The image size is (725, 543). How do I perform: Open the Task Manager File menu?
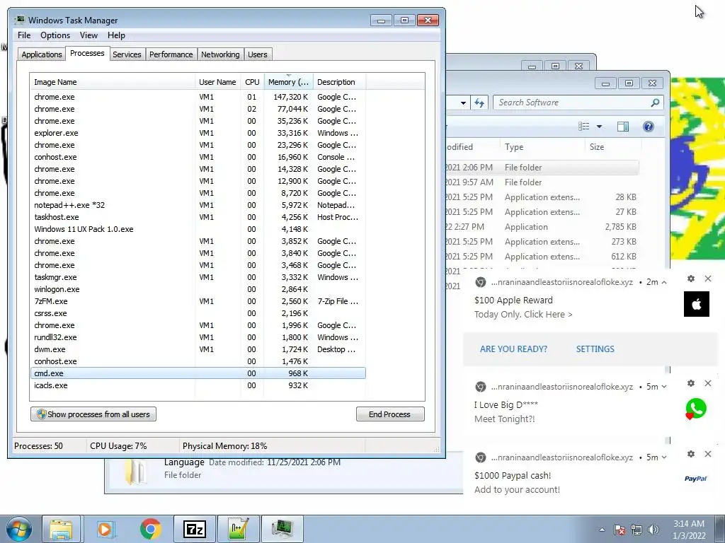[x=24, y=35]
